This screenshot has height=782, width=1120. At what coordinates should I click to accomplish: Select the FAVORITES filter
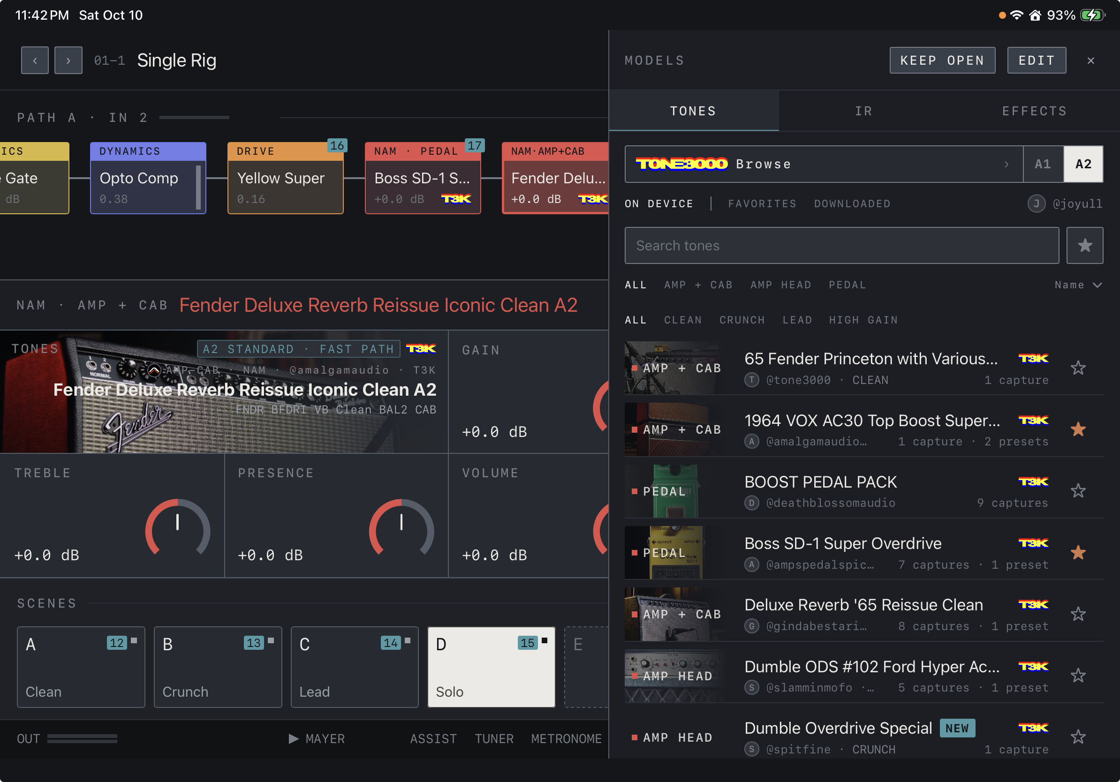click(762, 204)
